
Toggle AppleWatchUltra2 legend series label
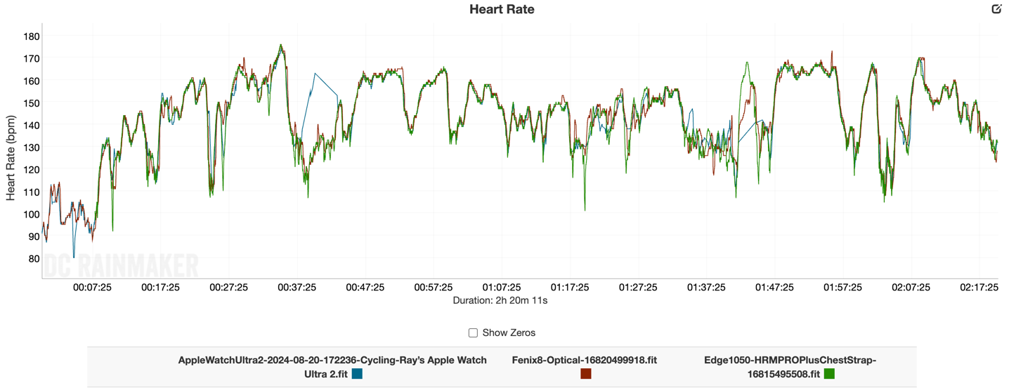coord(332,367)
